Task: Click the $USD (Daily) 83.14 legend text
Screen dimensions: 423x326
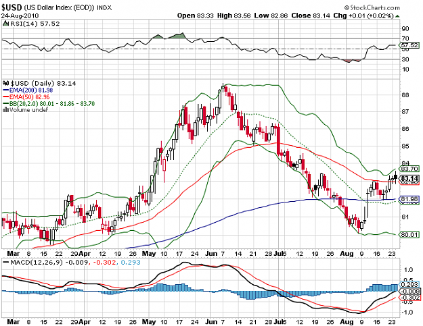Action: 43,84
